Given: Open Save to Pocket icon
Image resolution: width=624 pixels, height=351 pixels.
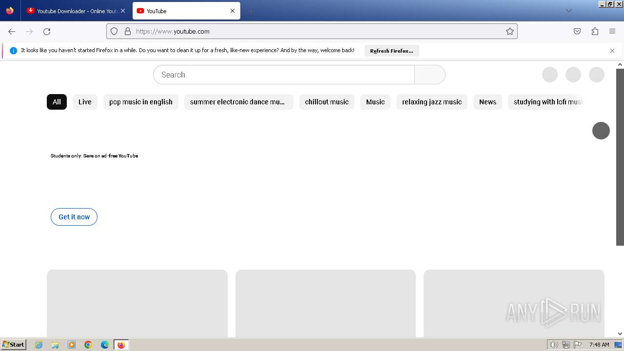Looking at the screenshot, I should coord(577,31).
